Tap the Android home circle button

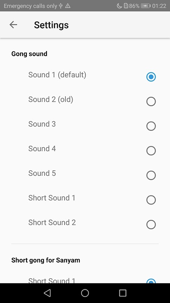coord(85,293)
